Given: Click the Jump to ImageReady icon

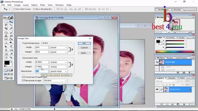Looking at the screenshot, I should tap(8, 78).
